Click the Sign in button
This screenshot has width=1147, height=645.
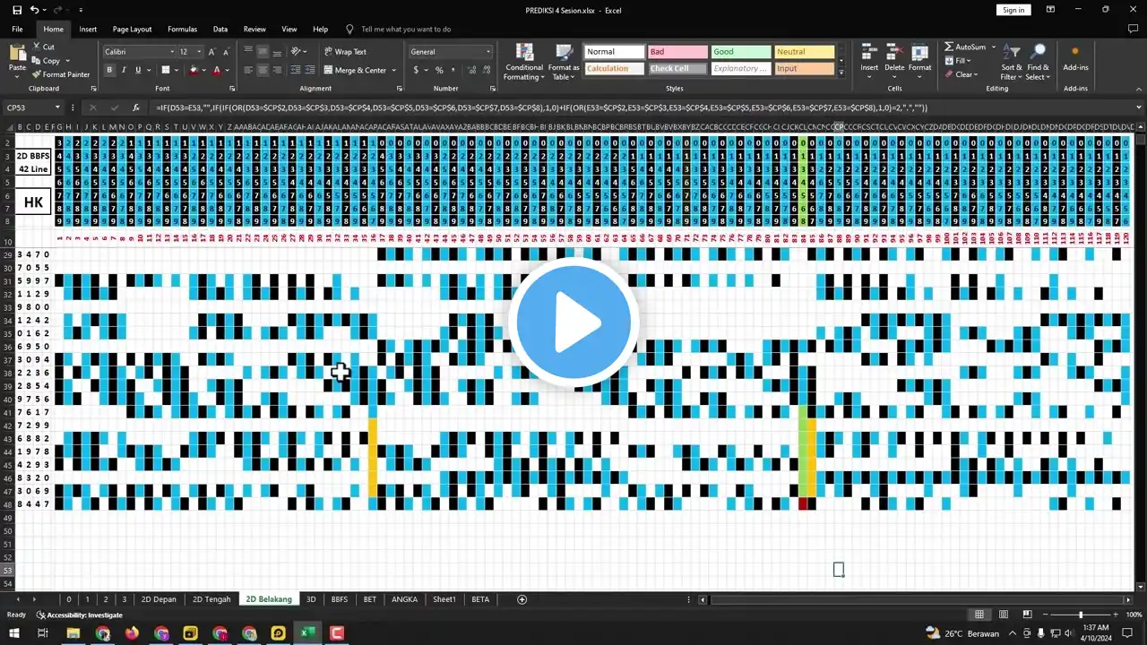click(x=1013, y=10)
